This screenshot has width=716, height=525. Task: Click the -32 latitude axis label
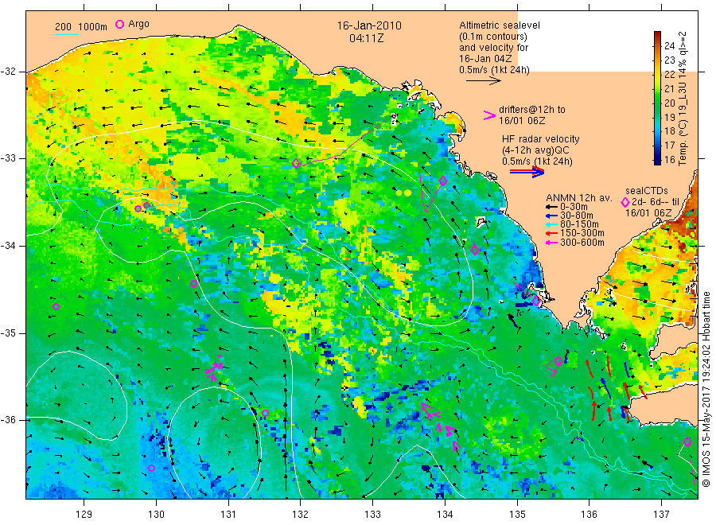coord(8,72)
